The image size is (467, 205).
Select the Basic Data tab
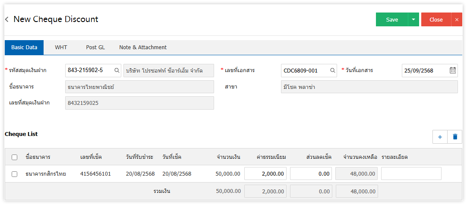click(x=24, y=47)
